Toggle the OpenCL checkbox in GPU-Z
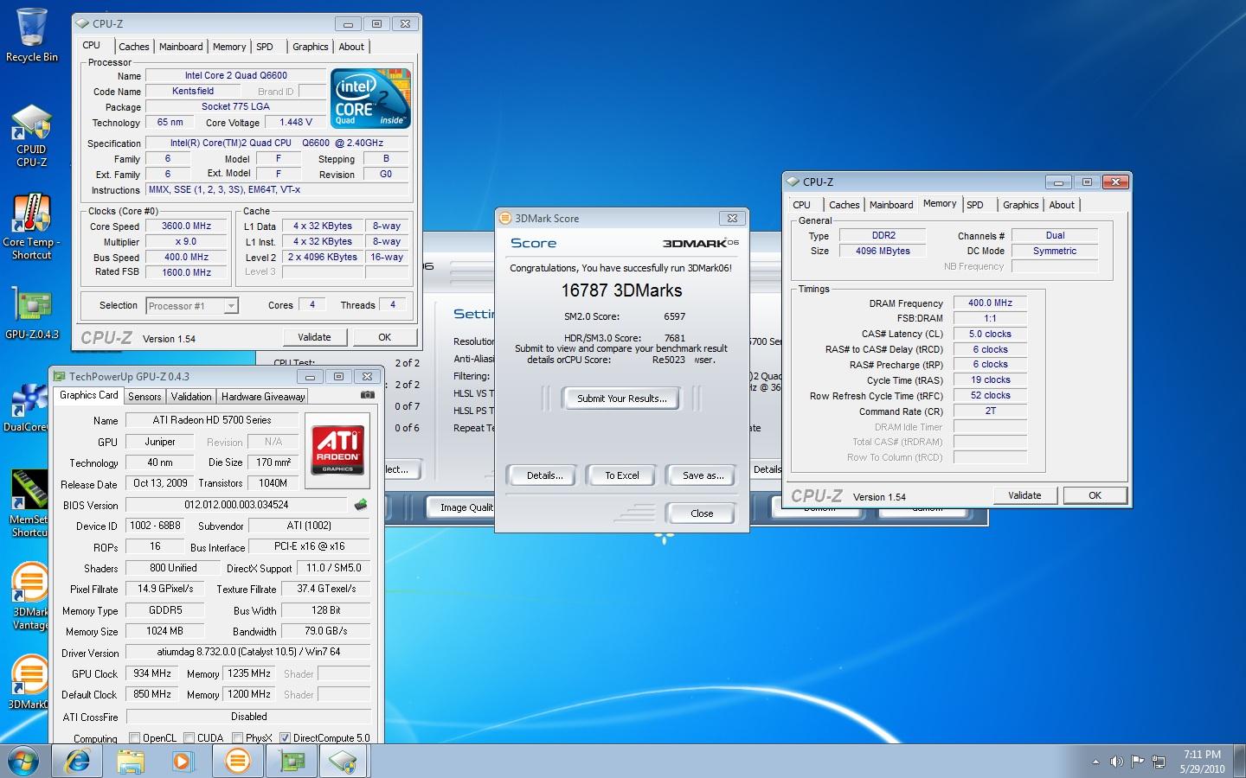This screenshot has width=1246, height=778. (134, 738)
